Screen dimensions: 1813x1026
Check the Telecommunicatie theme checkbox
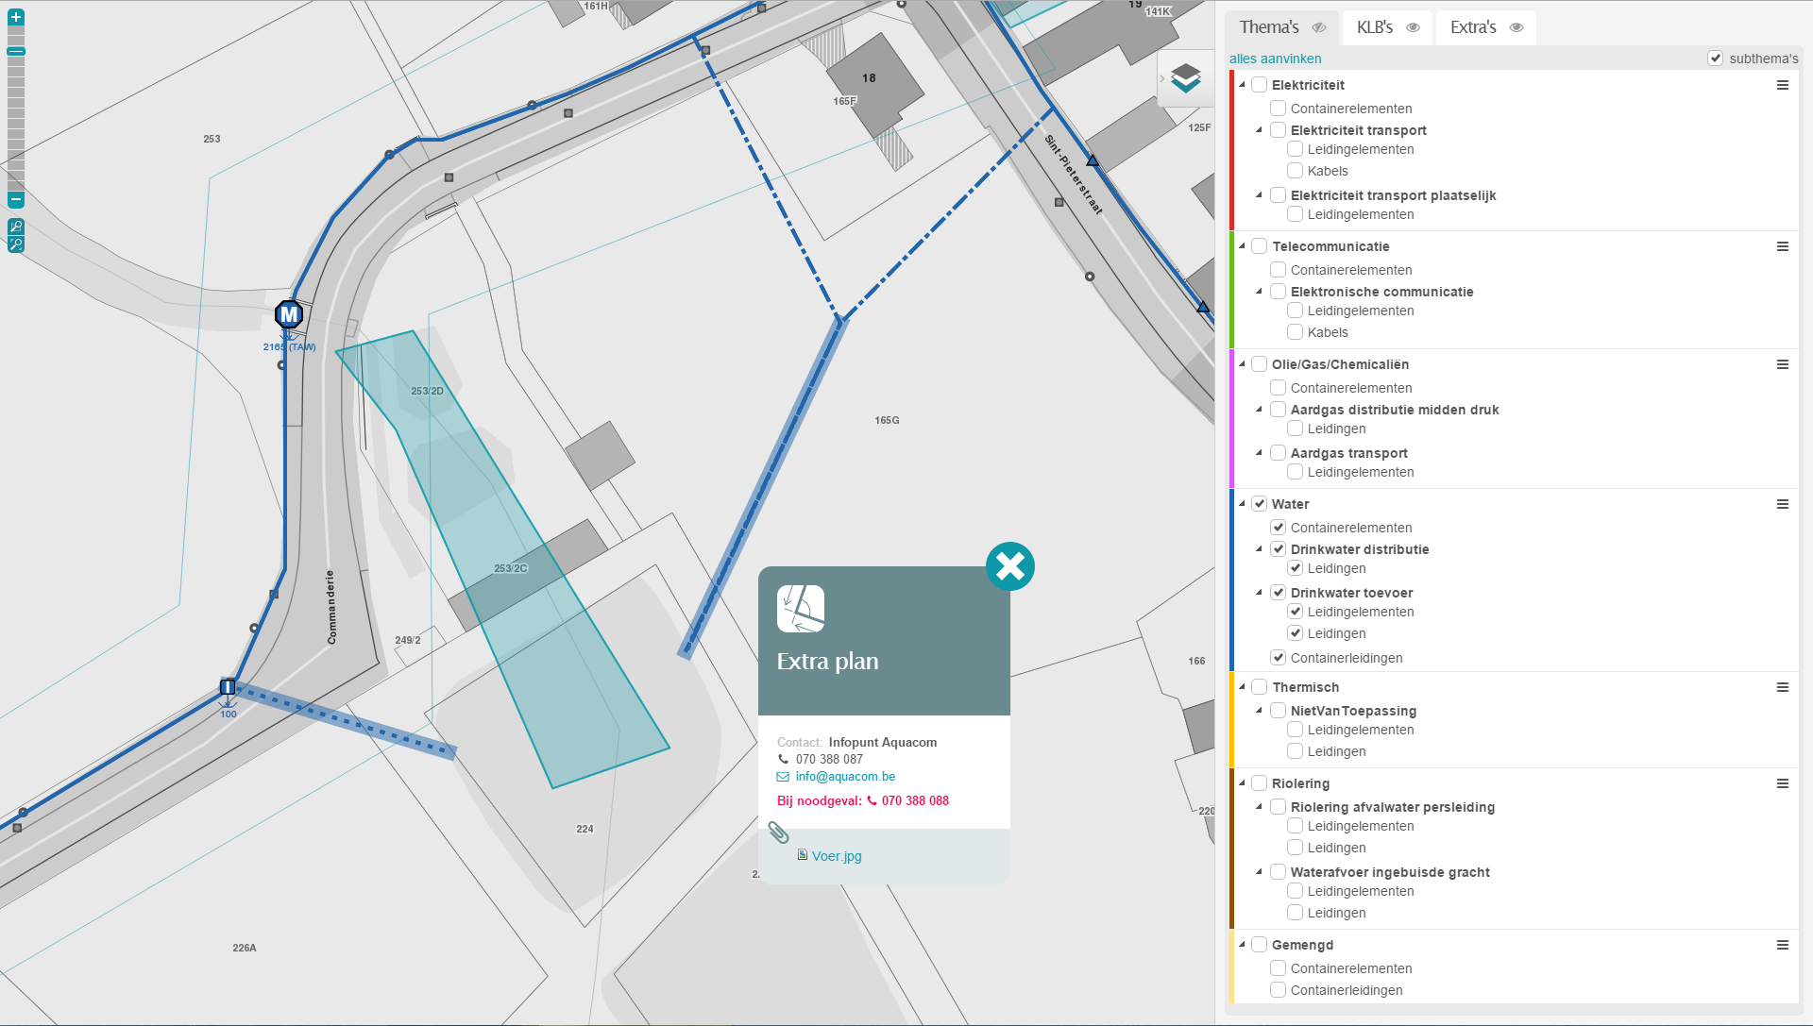[1259, 246]
